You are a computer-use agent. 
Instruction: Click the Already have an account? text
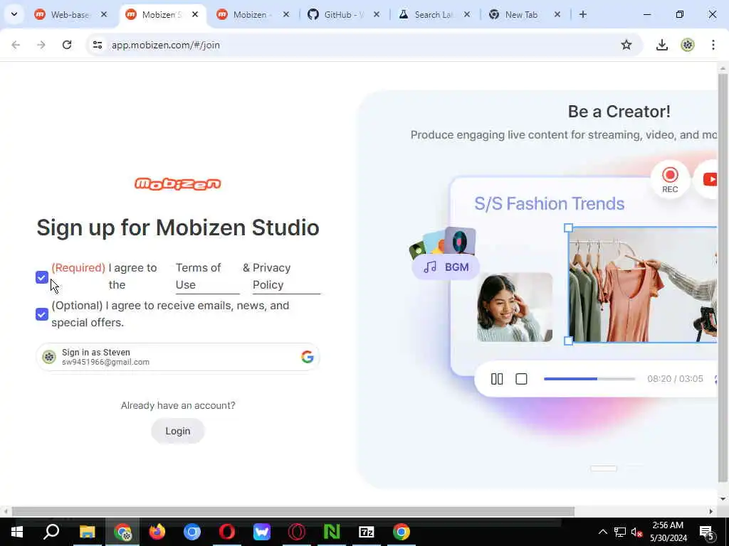(x=178, y=405)
